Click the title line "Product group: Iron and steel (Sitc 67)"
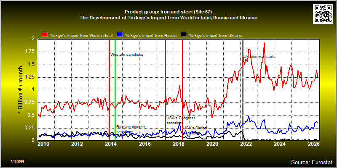Screen dimensions: 337x168 [168, 12]
